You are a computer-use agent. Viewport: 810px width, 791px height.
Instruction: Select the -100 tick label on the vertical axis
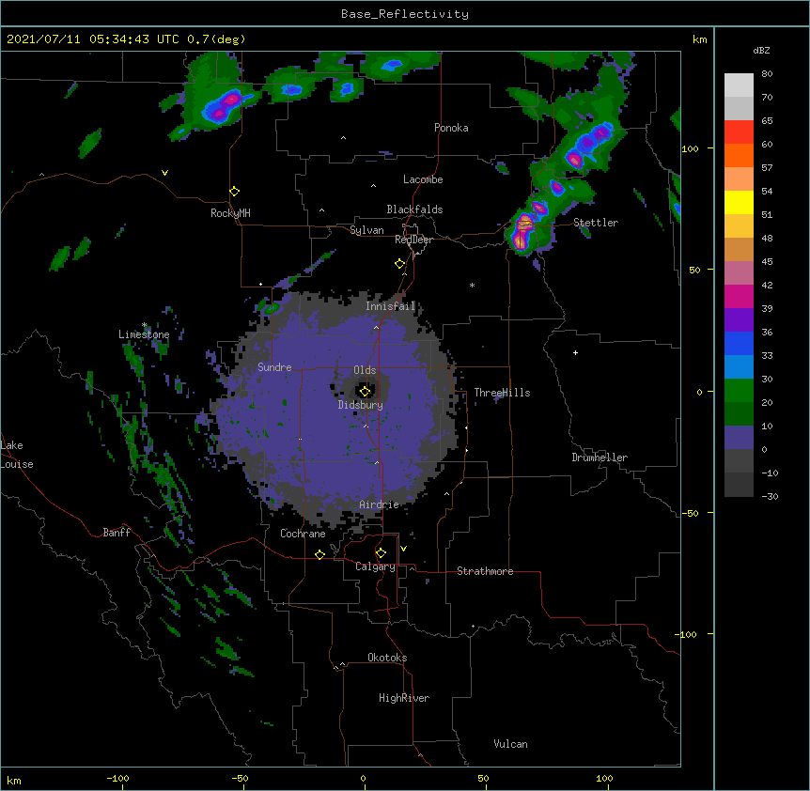coord(687,634)
